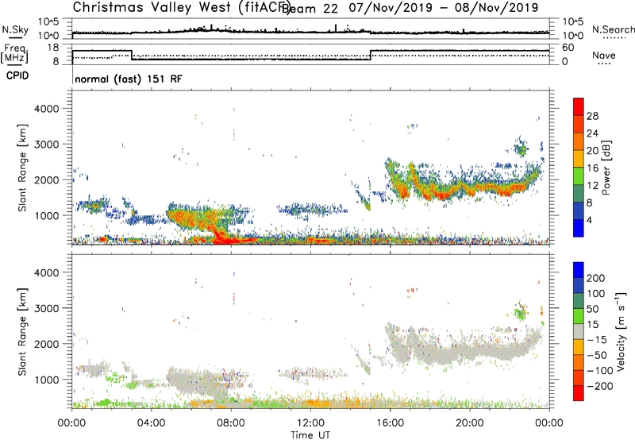
Task: Click the '4' label on power colorbar
Action: (x=589, y=220)
